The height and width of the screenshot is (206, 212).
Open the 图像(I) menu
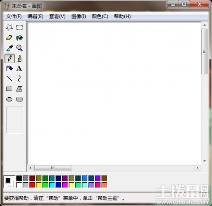tap(78, 17)
